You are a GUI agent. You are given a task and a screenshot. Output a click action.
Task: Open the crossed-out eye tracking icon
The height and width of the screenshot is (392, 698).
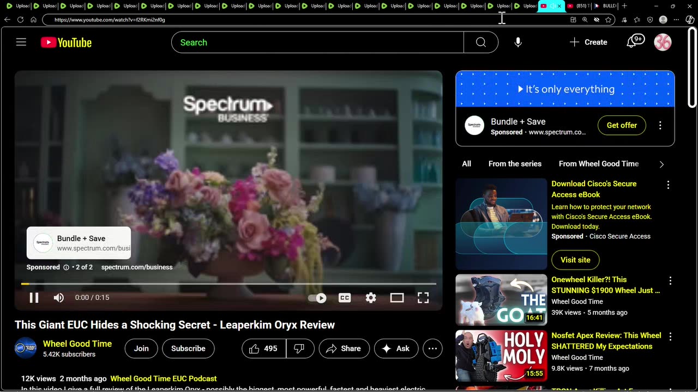click(x=597, y=20)
